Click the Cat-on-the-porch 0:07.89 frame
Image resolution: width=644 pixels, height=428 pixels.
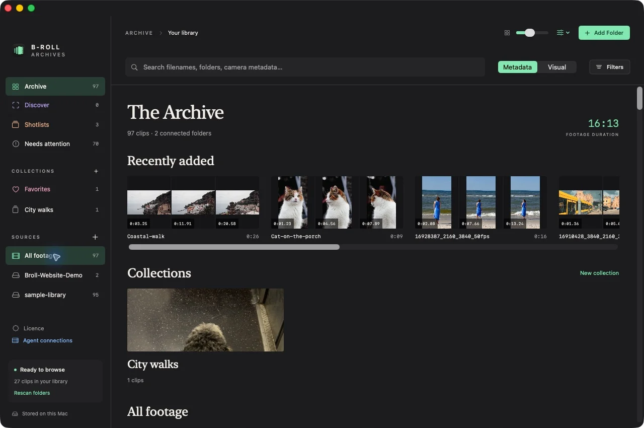[381, 202]
